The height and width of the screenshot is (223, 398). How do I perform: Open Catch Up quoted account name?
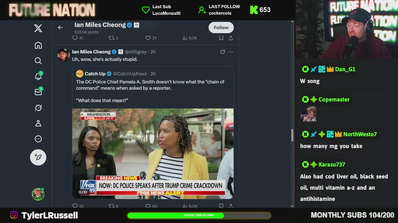[x=95, y=74]
